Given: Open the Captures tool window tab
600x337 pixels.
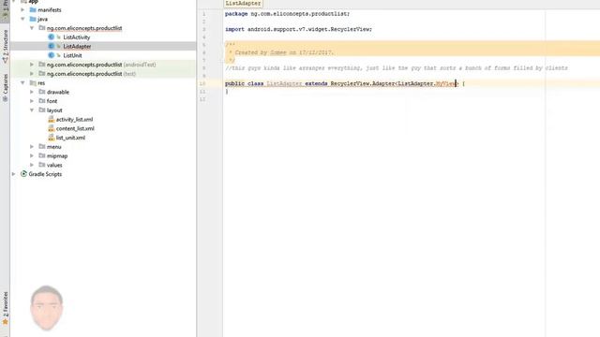Looking at the screenshot, I should coord(5,87).
